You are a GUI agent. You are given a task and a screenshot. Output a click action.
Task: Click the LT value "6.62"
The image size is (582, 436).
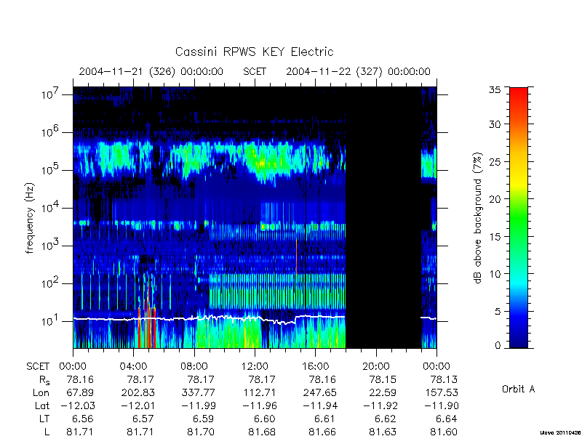(x=386, y=419)
